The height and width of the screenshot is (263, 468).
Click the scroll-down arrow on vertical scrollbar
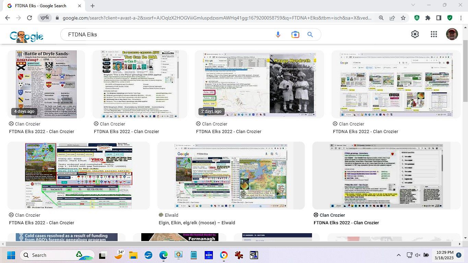point(465,238)
